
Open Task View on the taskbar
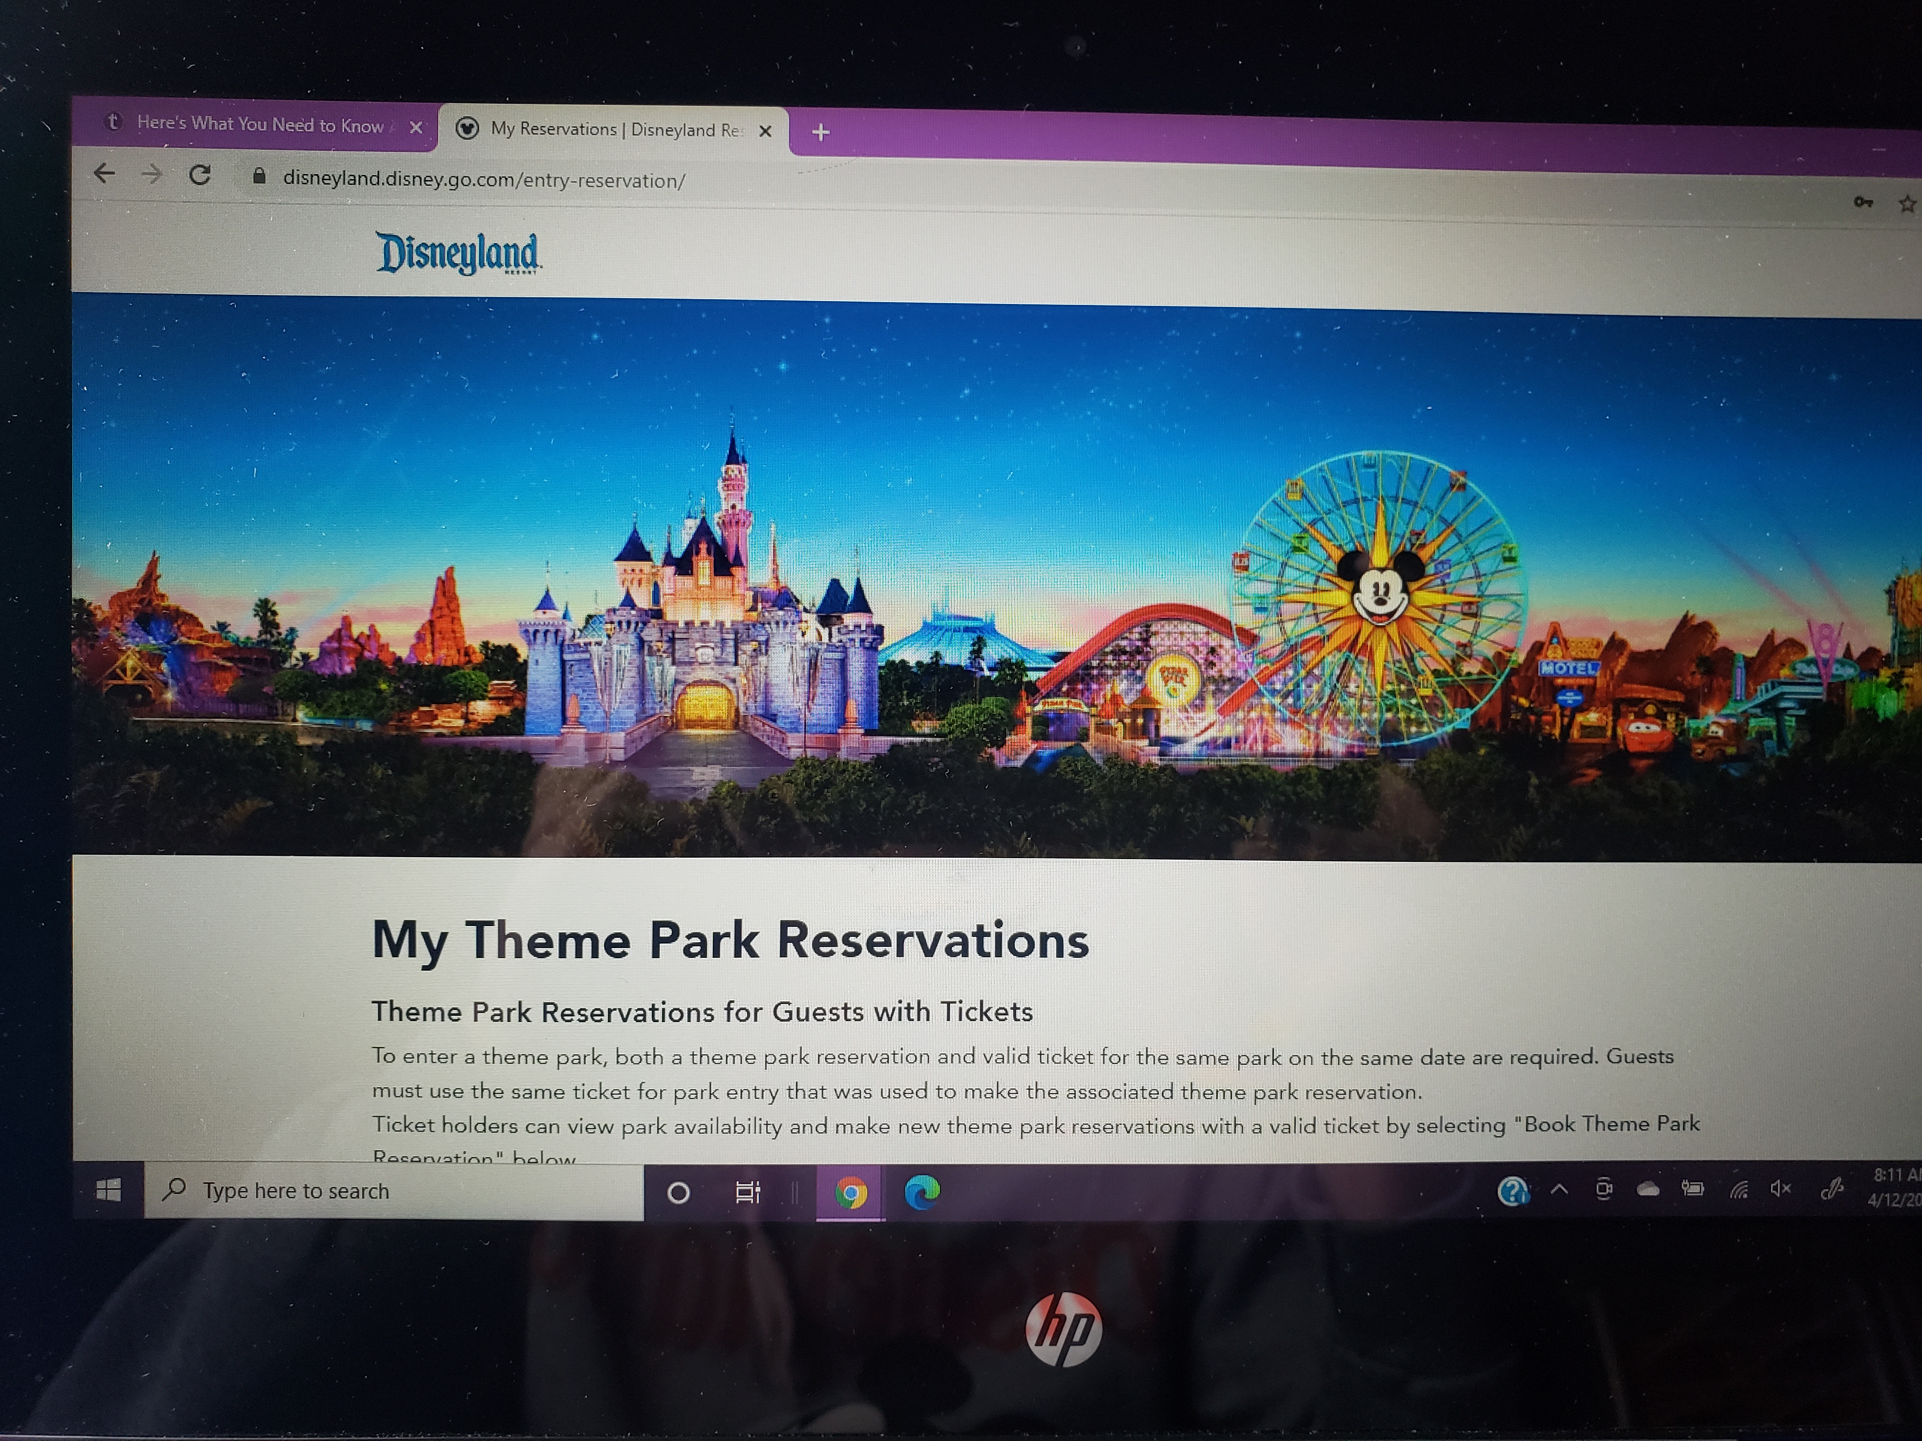click(747, 1193)
